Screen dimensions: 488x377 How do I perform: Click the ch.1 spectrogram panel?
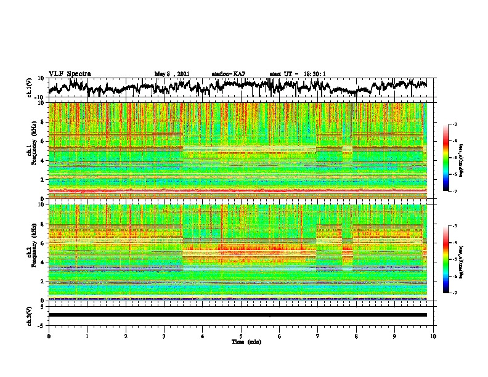pos(238,150)
